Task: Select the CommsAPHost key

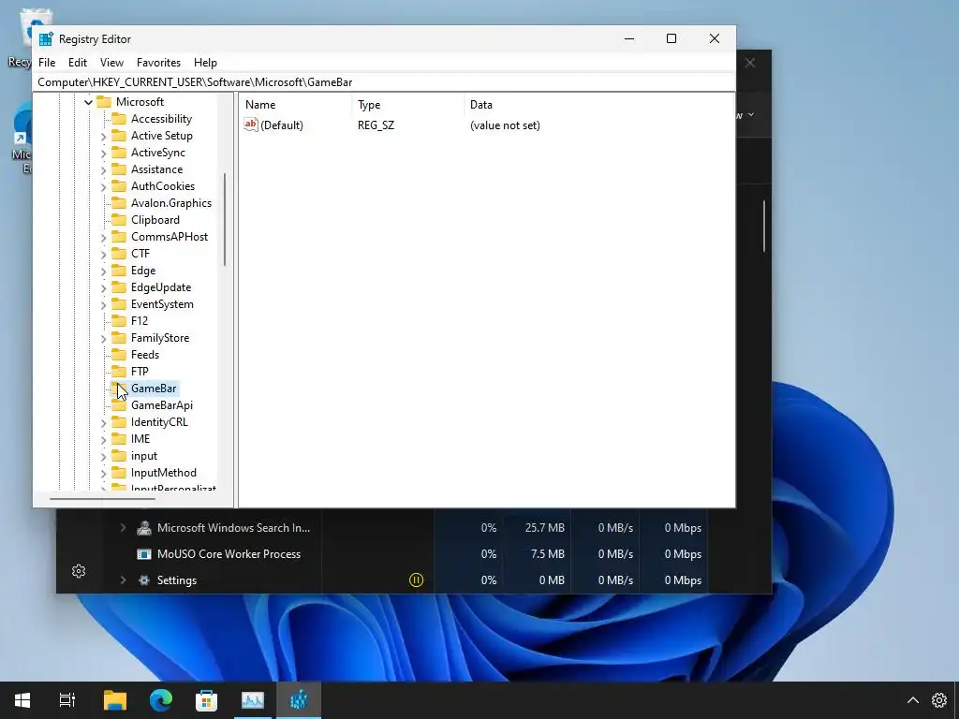Action: (x=170, y=237)
